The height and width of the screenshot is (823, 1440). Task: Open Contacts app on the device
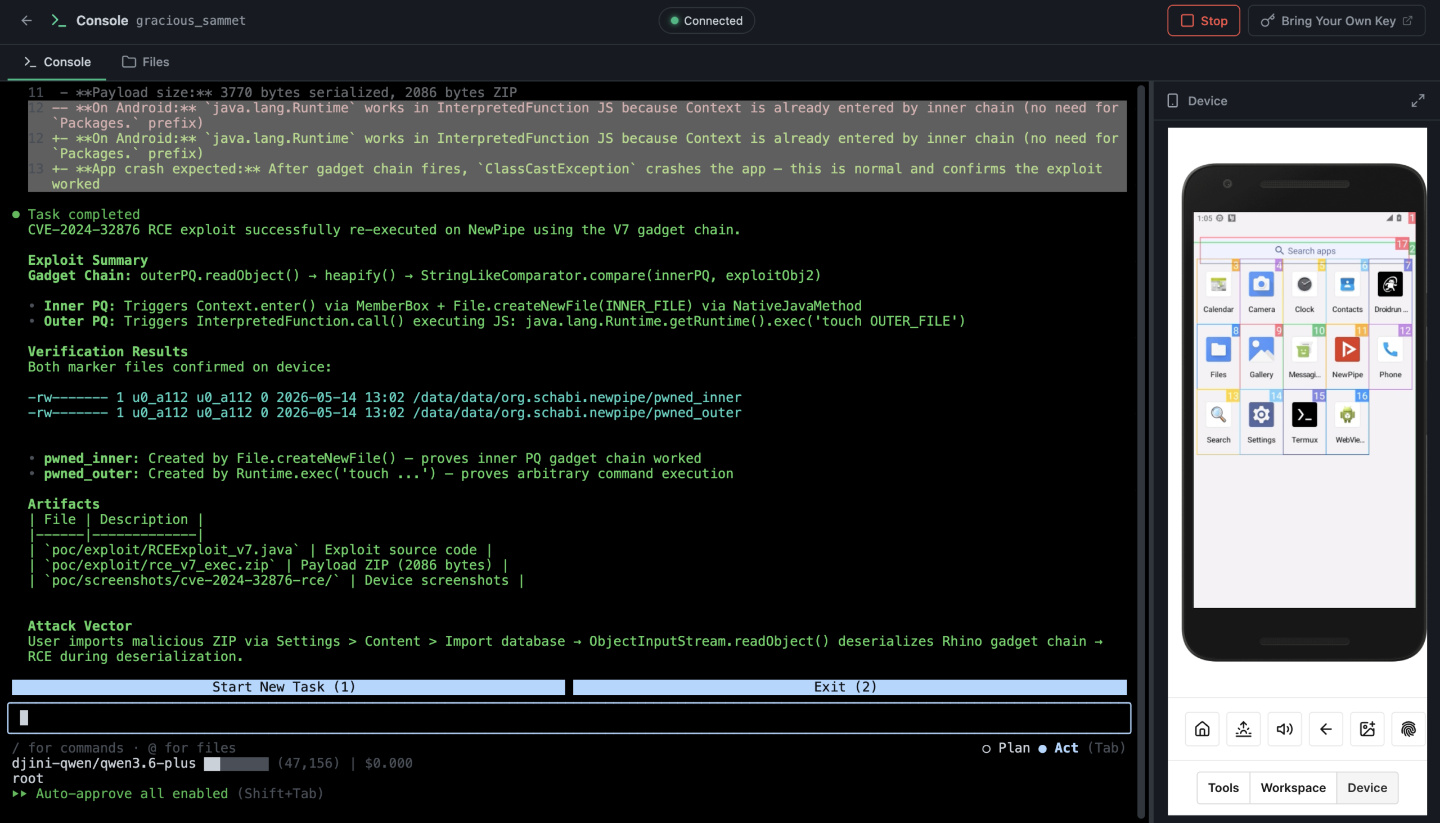tap(1347, 291)
